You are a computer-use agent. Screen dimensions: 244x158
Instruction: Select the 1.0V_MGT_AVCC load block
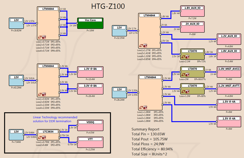click(229, 72)
